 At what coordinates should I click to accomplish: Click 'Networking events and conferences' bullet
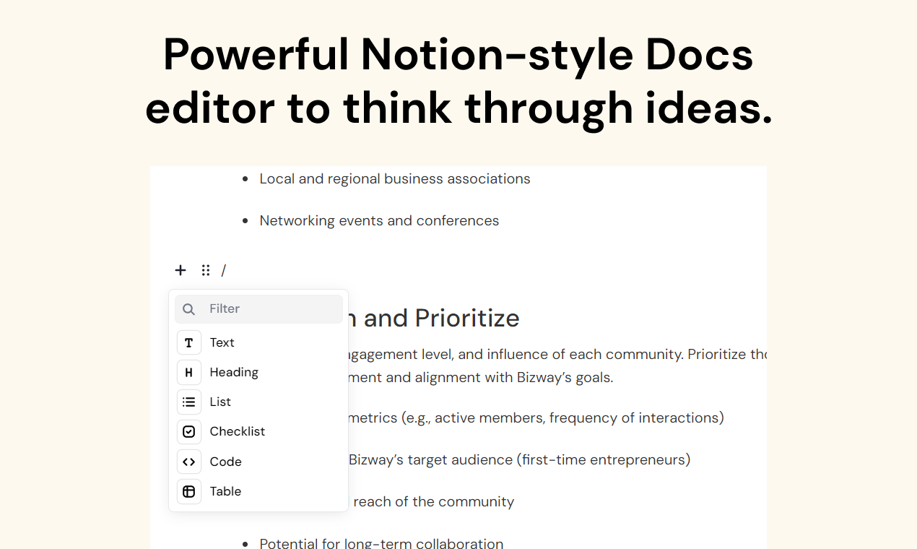click(x=379, y=221)
